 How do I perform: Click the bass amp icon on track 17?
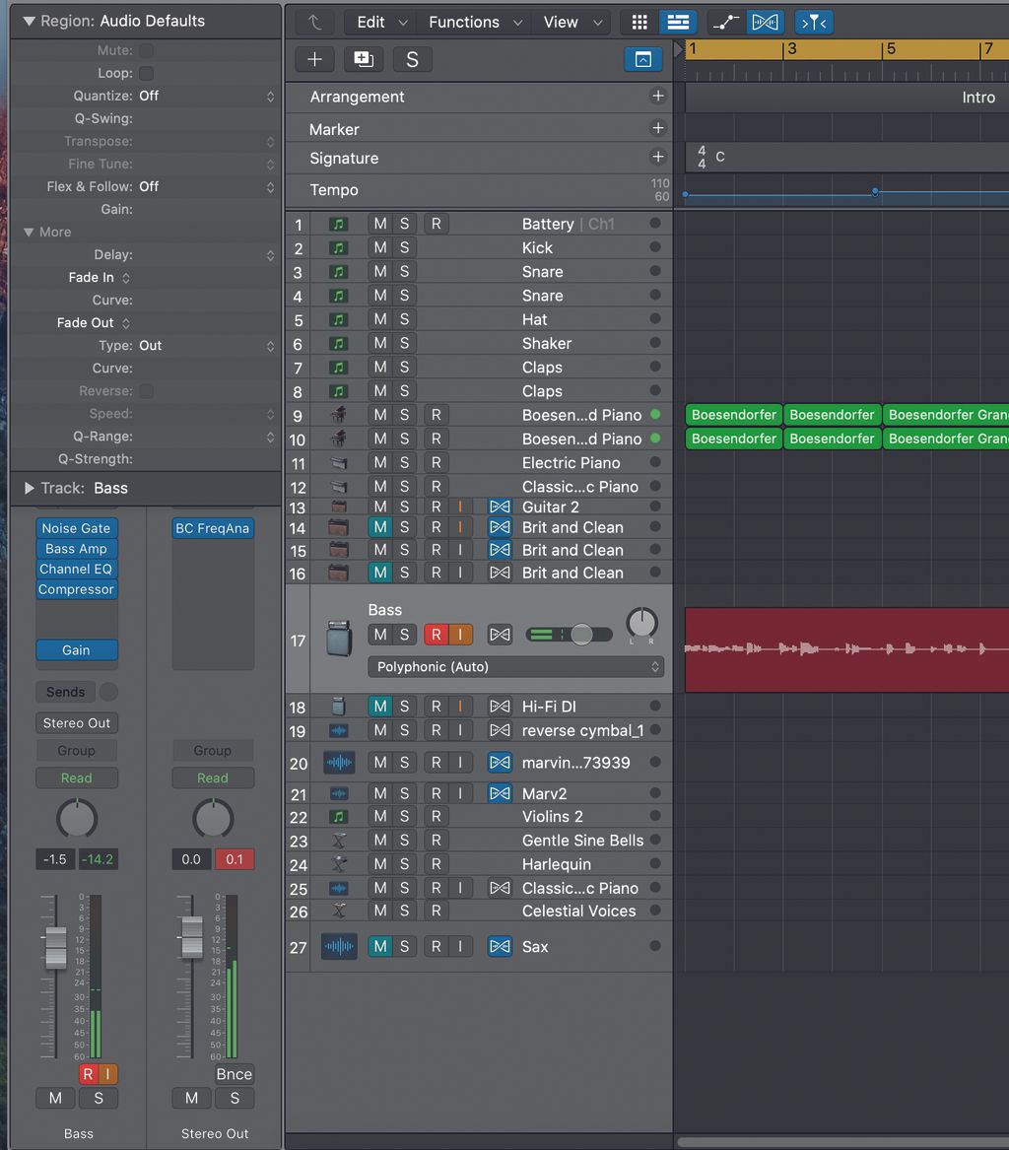coord(339,639)
